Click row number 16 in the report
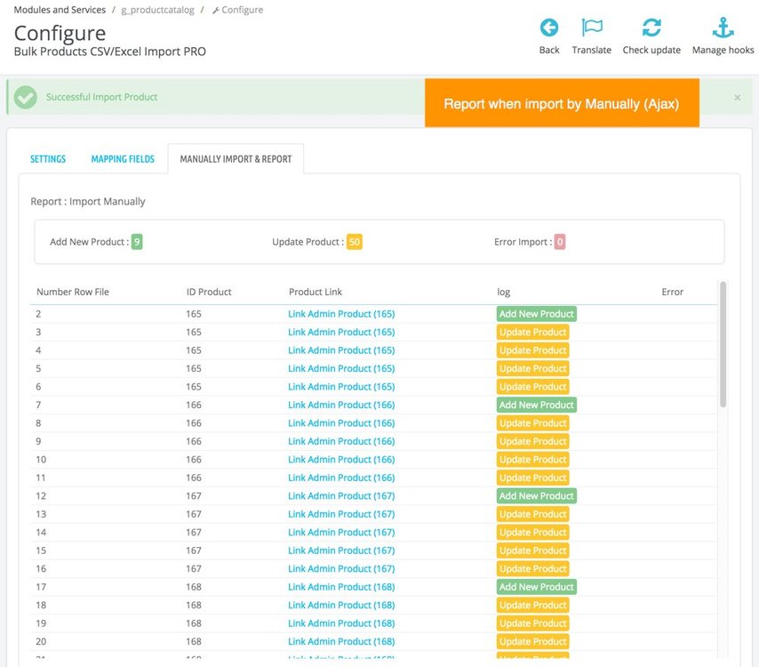This screenshot has width=759, height=667. click(41, 569)
